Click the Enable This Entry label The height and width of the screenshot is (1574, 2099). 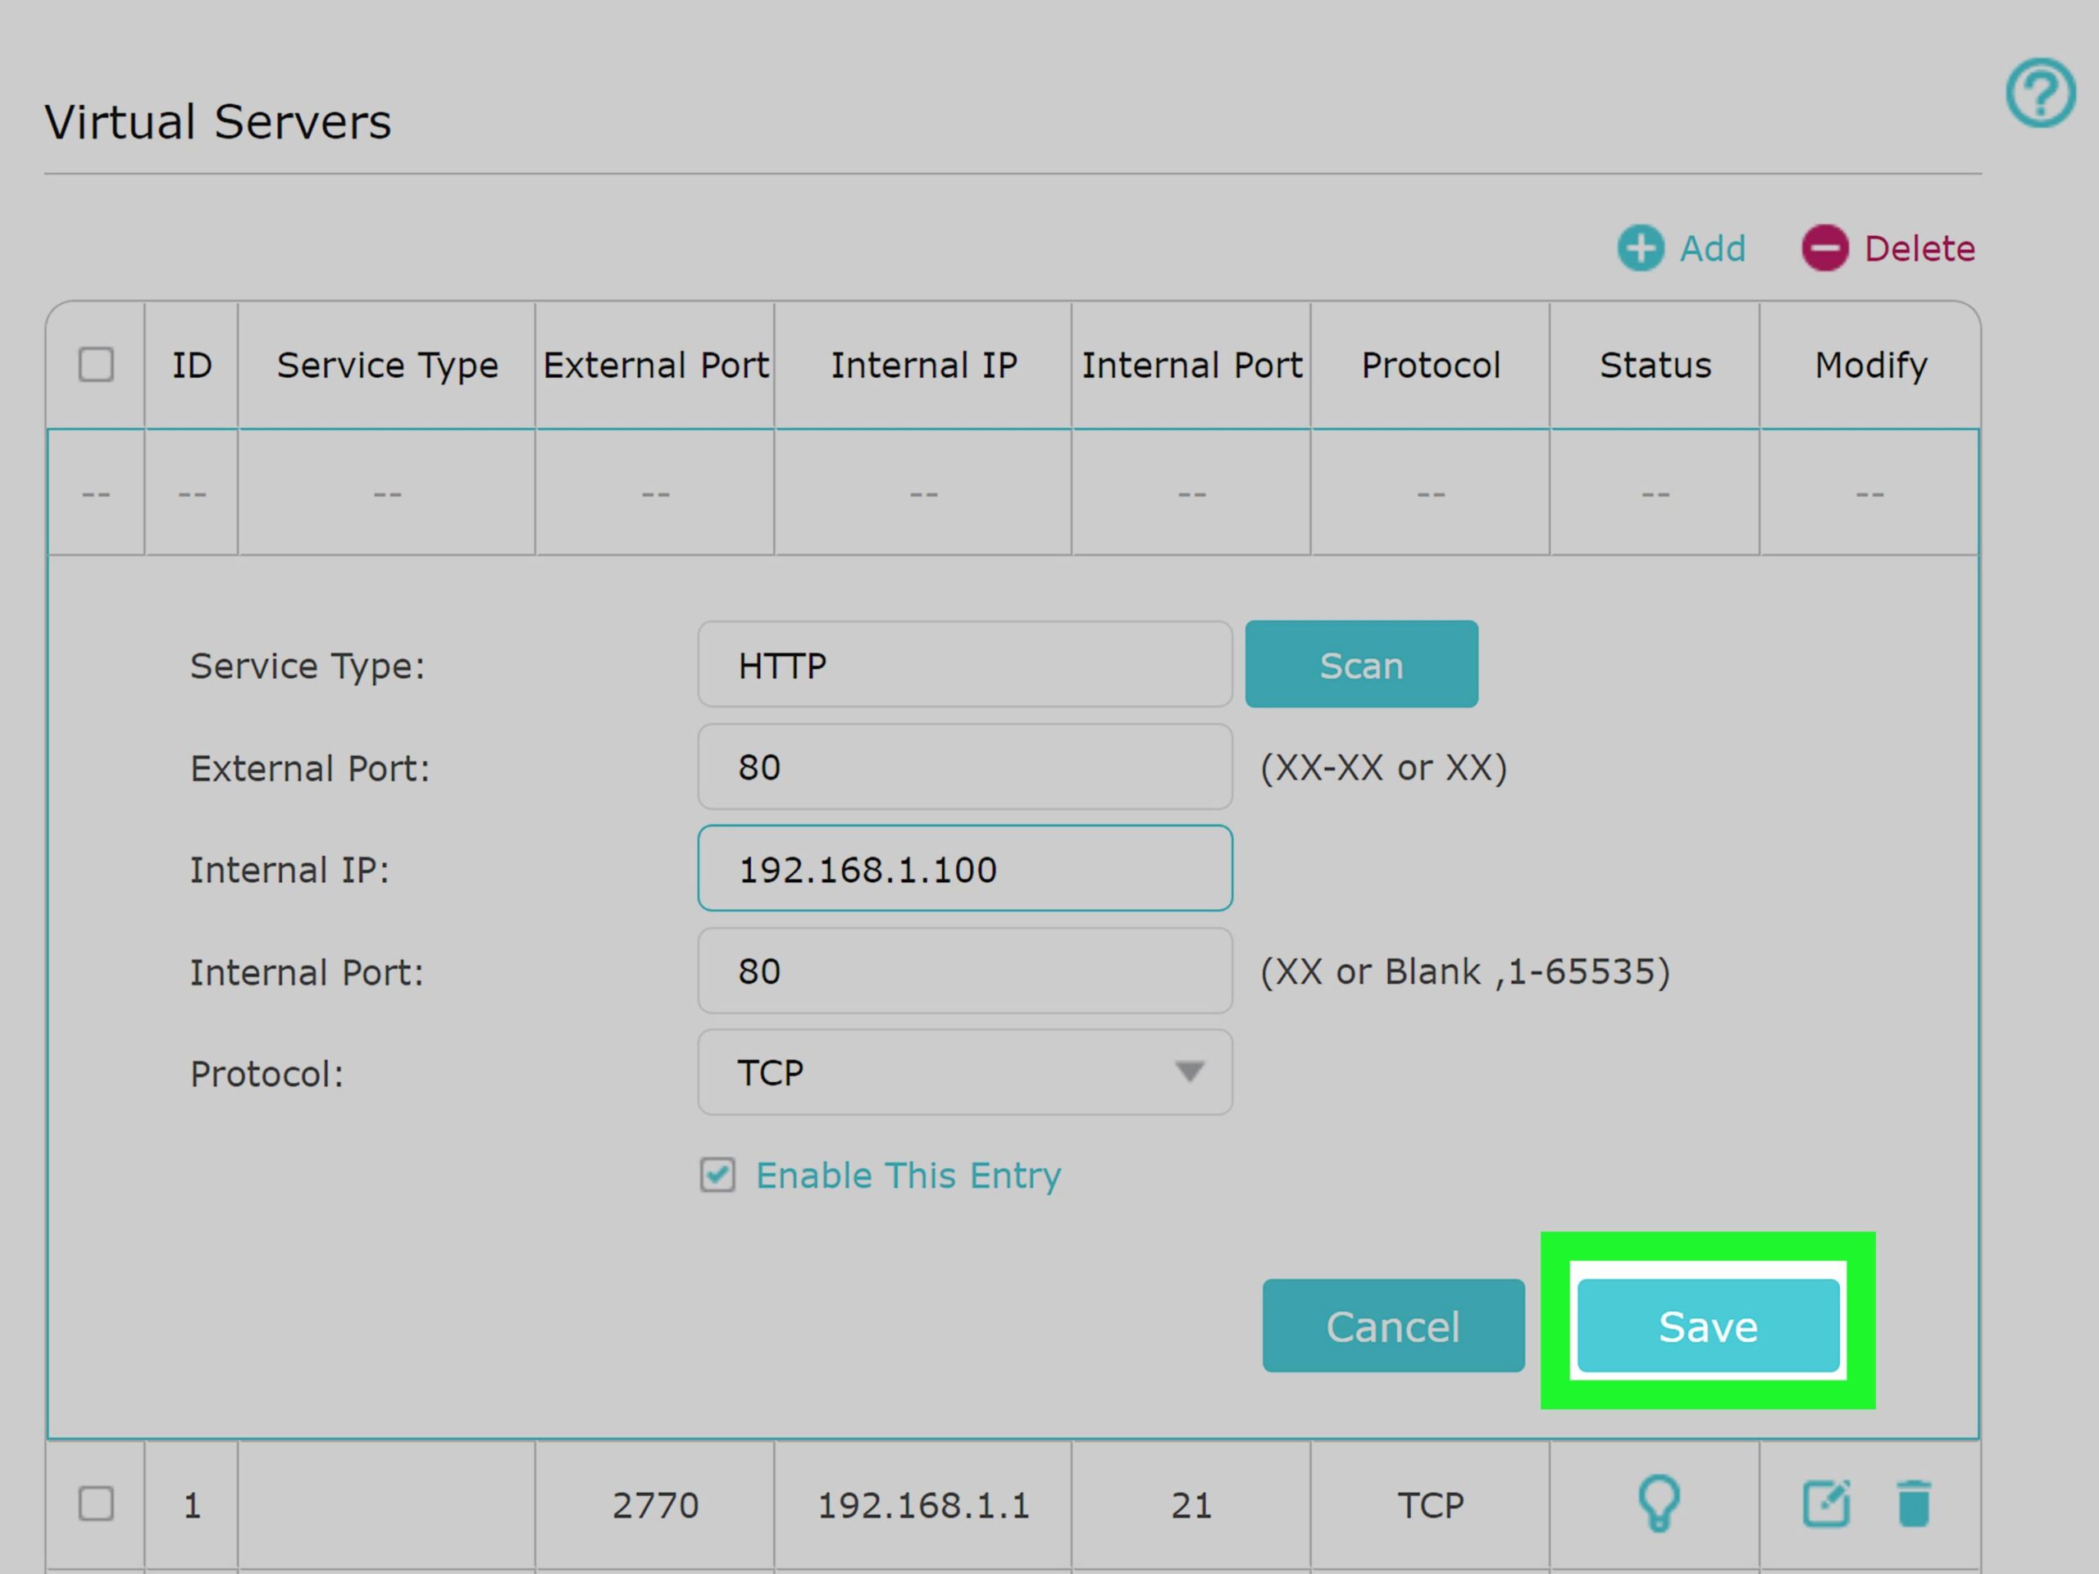[x=908, y=1176]
